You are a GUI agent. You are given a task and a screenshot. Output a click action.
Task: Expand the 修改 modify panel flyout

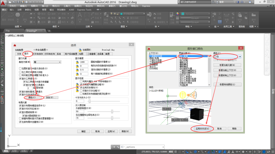(56, 26)
